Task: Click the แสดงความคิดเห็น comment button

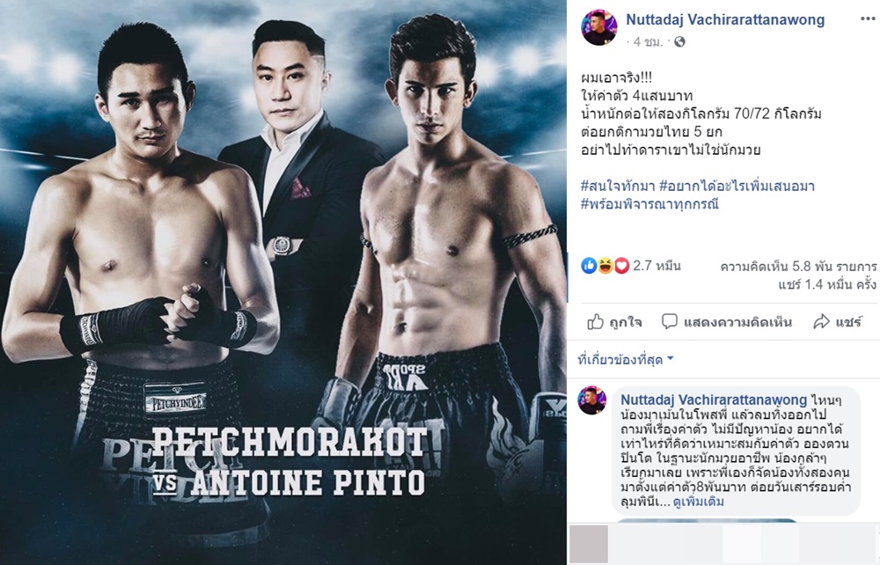Action: pyautogui.click(x=727, y=322)
